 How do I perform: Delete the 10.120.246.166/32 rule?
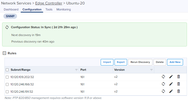click(x=179, y=84)
